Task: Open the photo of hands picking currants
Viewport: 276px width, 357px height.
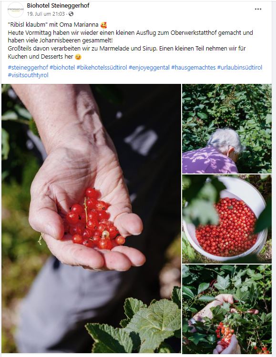Action: (x=227, y=309)
